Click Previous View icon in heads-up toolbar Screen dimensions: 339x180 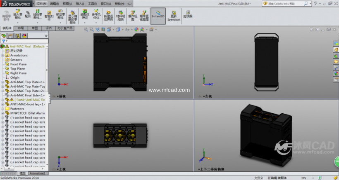pyautogui.click(x=98, y=30)
